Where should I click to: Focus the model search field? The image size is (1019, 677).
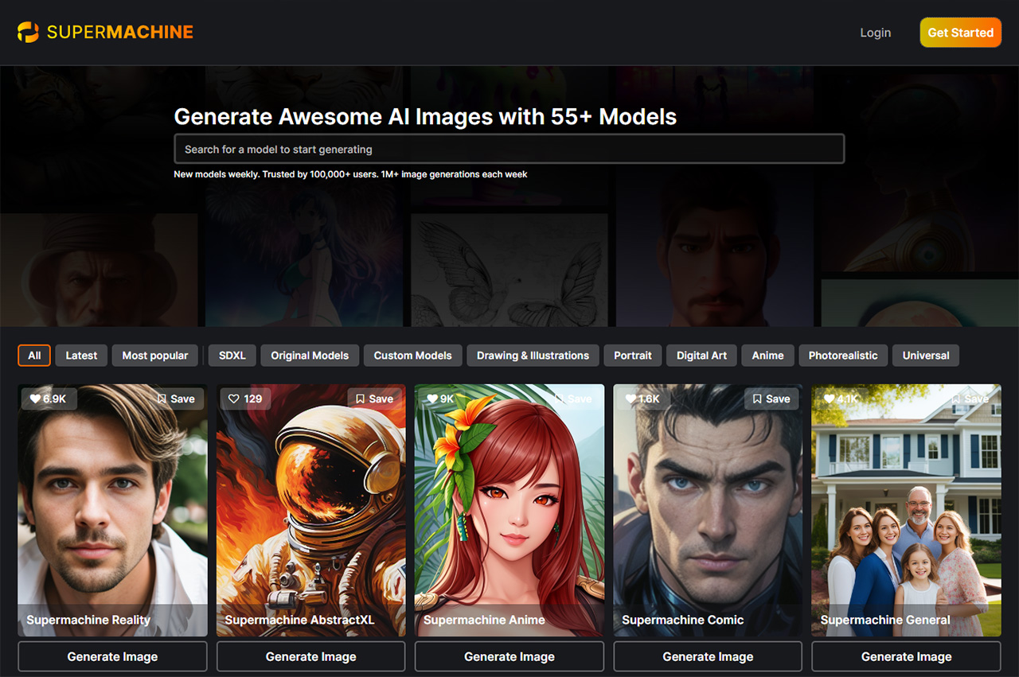click(509, 149)
